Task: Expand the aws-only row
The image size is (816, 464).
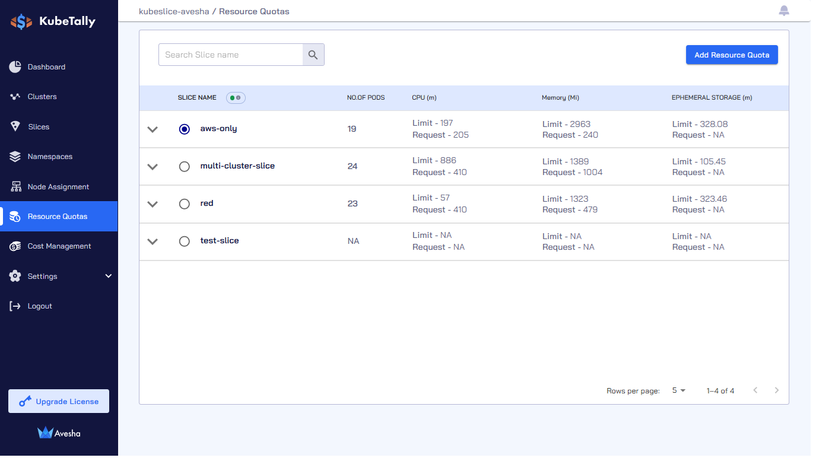Action: pyautogui.click(x=153, y=129)
